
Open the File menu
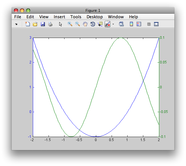[x=18, y=17]
